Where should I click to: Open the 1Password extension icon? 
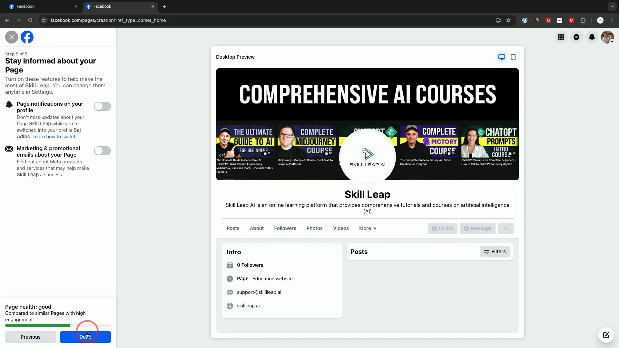click(525, 20)
